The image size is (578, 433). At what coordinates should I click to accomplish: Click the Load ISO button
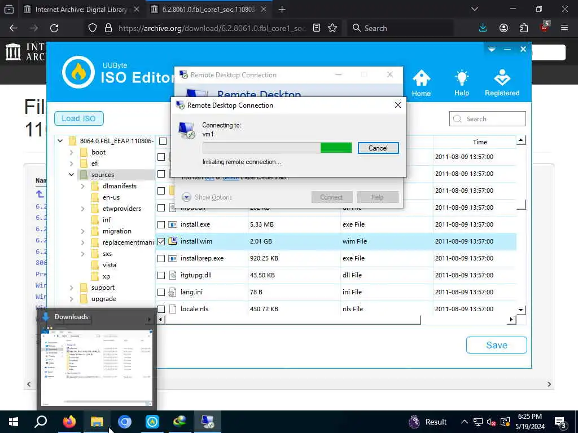pyautogui.click(x=78, y=118)
